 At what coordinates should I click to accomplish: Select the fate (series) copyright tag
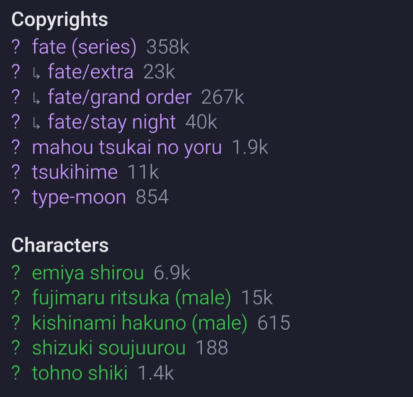click(84, 47)
